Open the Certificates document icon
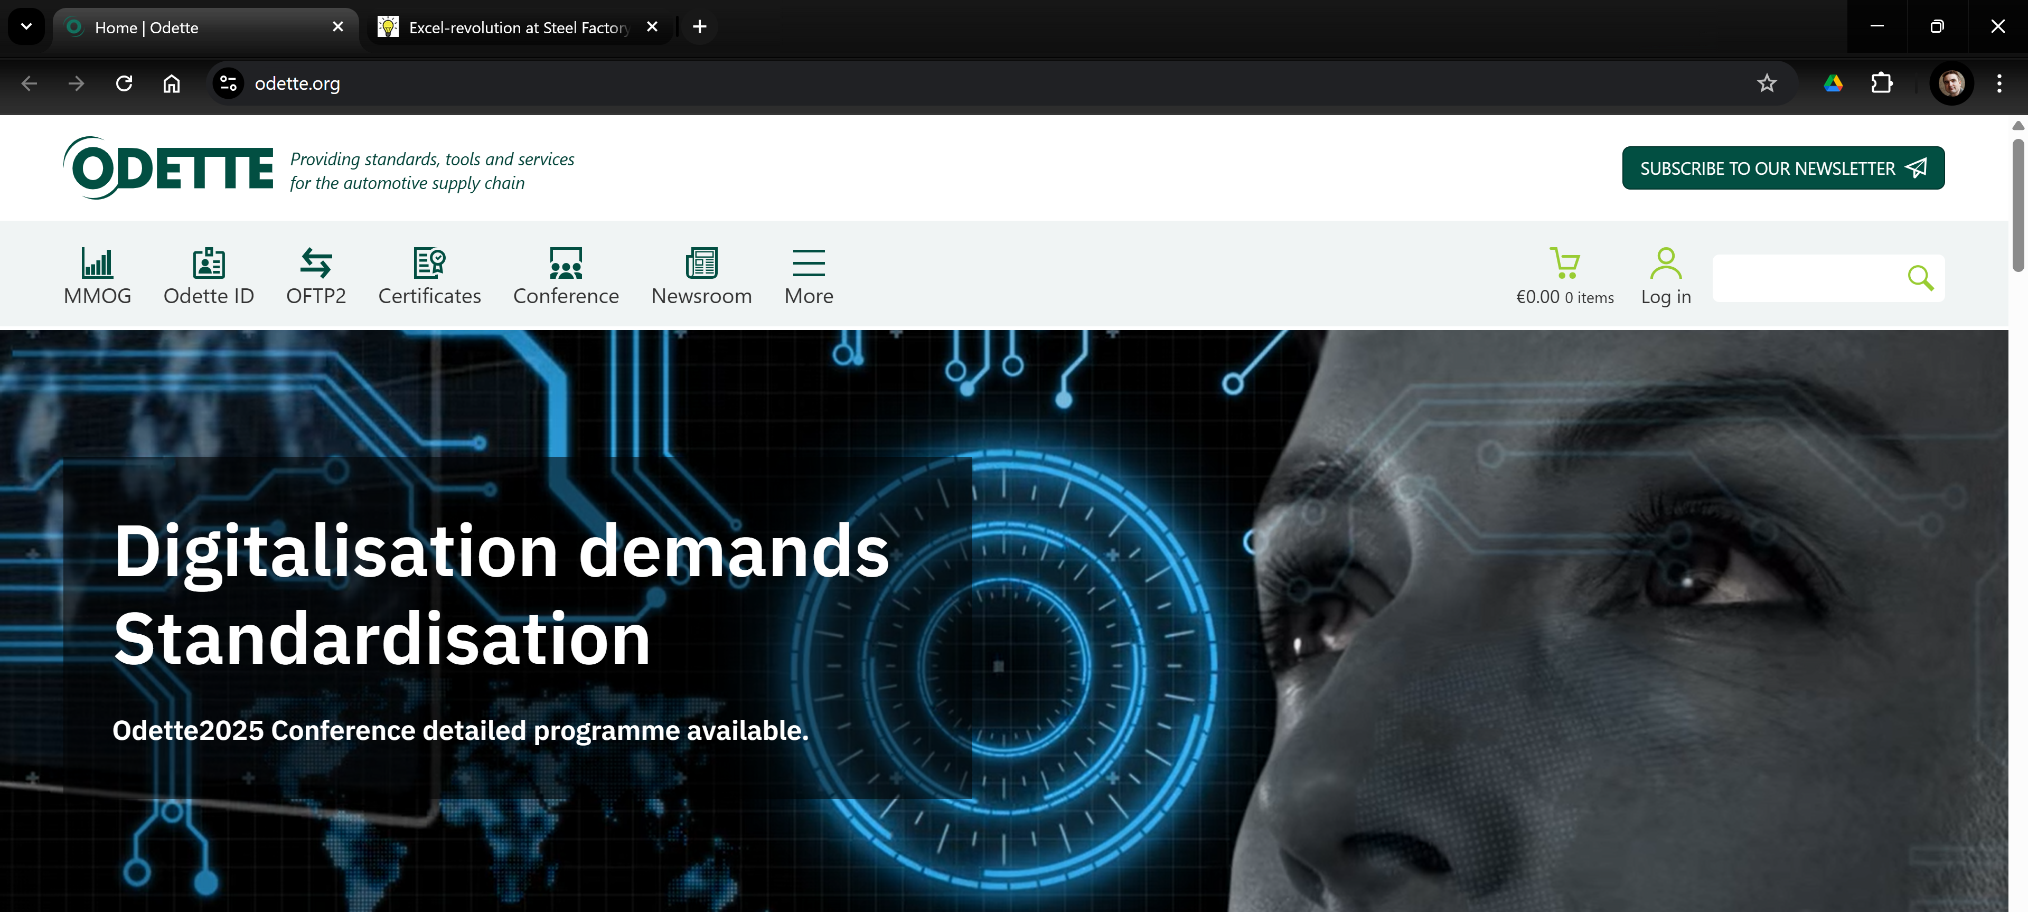This screenshot has width=2028, height=912. coord(429,263)
